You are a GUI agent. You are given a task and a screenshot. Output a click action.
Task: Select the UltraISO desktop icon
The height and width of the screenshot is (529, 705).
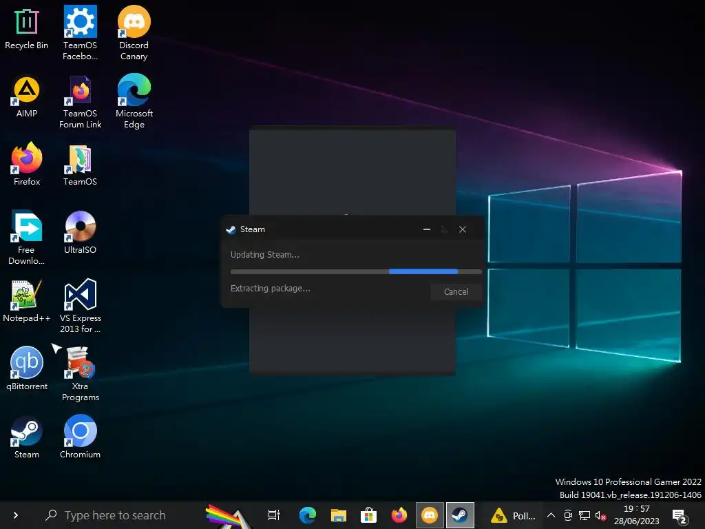point(80,233)
